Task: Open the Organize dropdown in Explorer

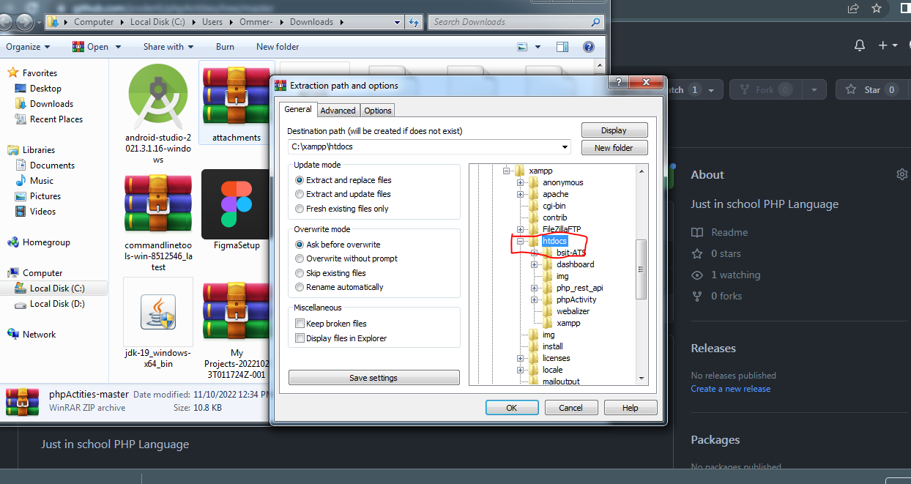Action: (28, 47)
